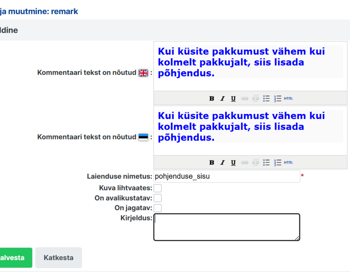The height and width of the screenshot is (272, 350).
Task: Click the Estonian comment text editing area
Action: click(250, 131)
